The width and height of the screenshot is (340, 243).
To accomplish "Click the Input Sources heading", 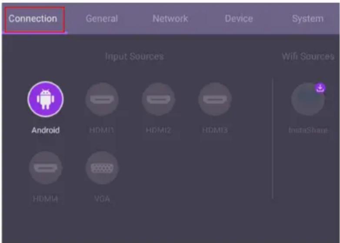I will pyautogui.click(x=134, y=57).
